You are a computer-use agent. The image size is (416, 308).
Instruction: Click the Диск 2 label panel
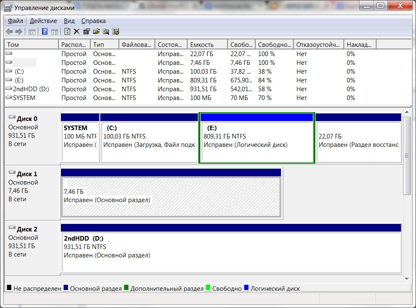(x=32, y=247)
